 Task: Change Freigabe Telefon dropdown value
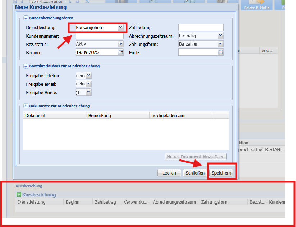pyautogui.click(x=88, y=75)
